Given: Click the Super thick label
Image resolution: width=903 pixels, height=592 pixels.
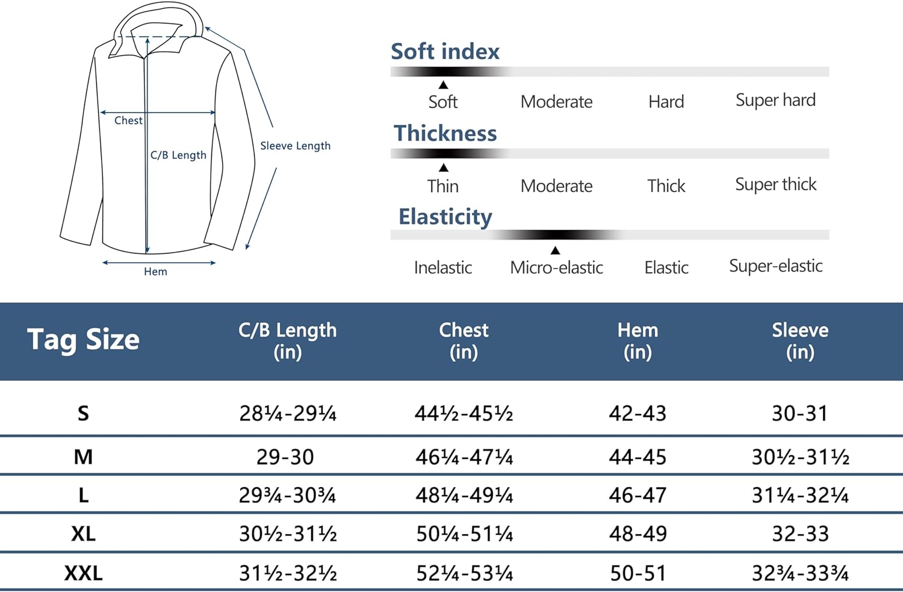Looking at the screenshot, I should tap(776, 184).
